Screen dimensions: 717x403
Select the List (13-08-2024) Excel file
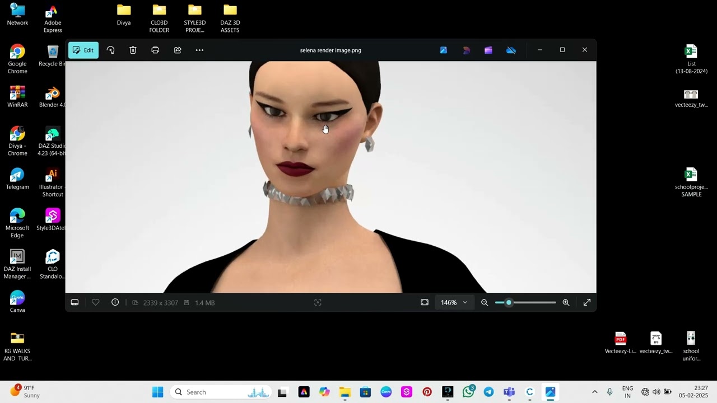point(691,59)
